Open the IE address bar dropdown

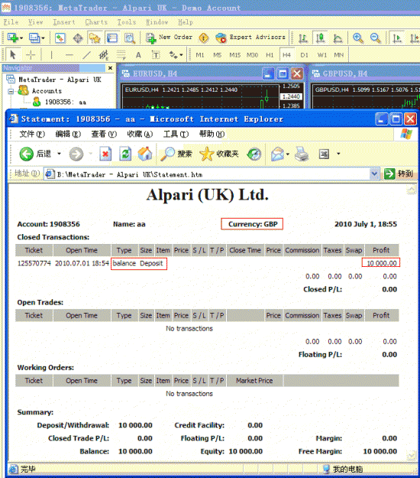(x=374, y=174)
